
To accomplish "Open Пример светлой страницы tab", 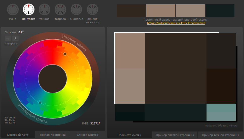I will [175, 135].
